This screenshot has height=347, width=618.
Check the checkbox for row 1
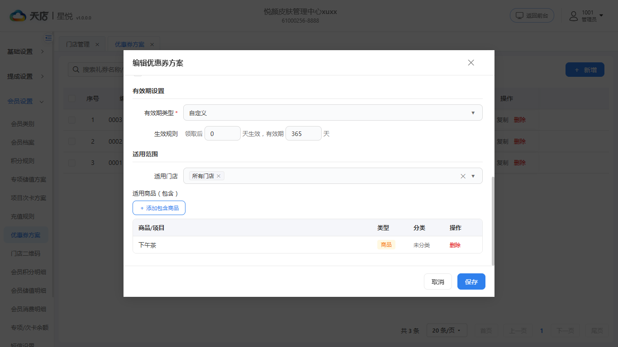pos(72,120)
